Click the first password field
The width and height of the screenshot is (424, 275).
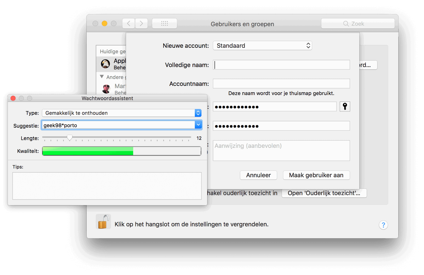click(275, 107)
